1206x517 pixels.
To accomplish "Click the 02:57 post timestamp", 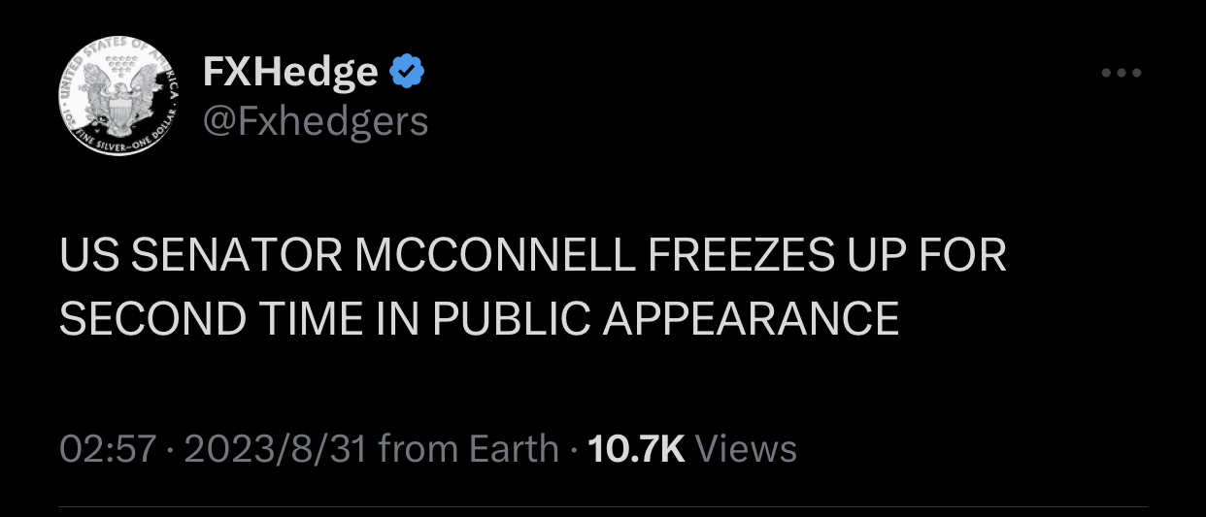I will click(x=108, y=448).
